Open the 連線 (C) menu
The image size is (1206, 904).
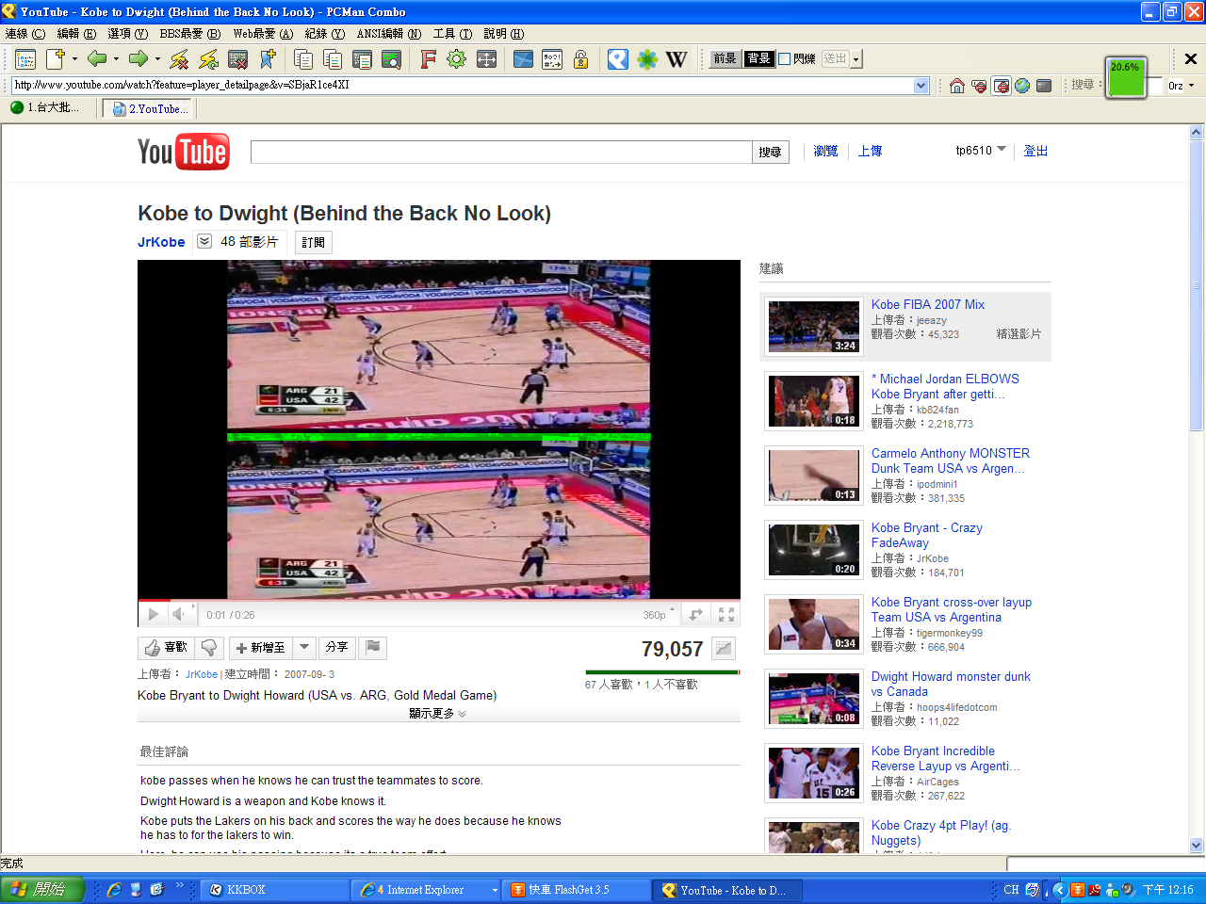click(25, 34)
